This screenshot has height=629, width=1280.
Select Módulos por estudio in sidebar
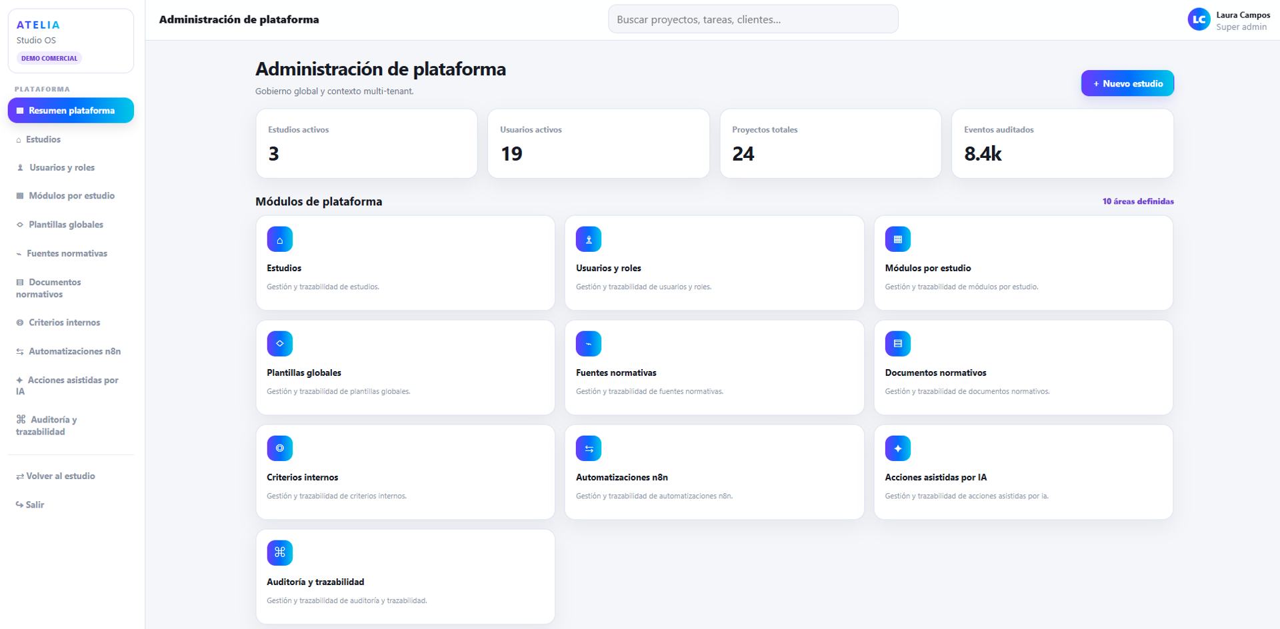coord(71,195)
